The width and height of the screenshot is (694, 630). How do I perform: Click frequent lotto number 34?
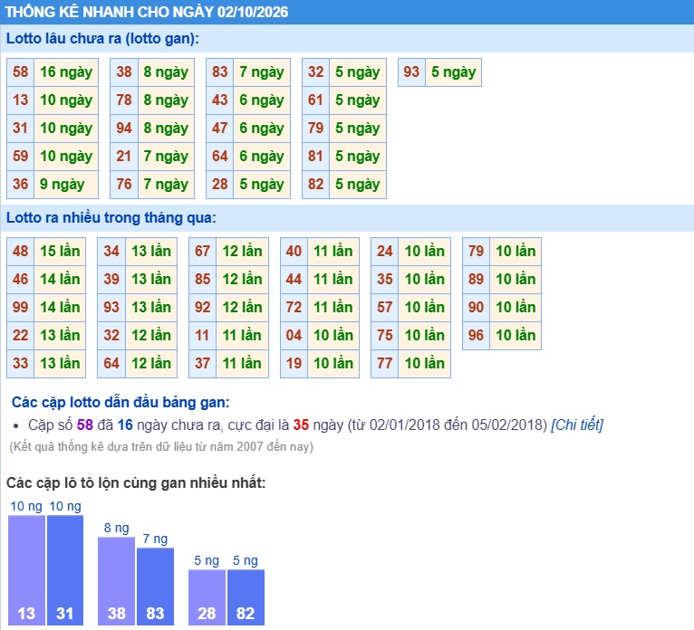tap(111, 252)
